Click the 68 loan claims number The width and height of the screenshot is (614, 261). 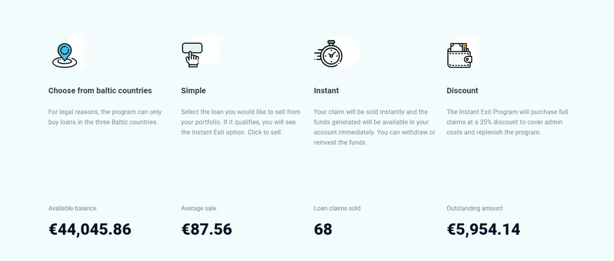coord(323,229)
